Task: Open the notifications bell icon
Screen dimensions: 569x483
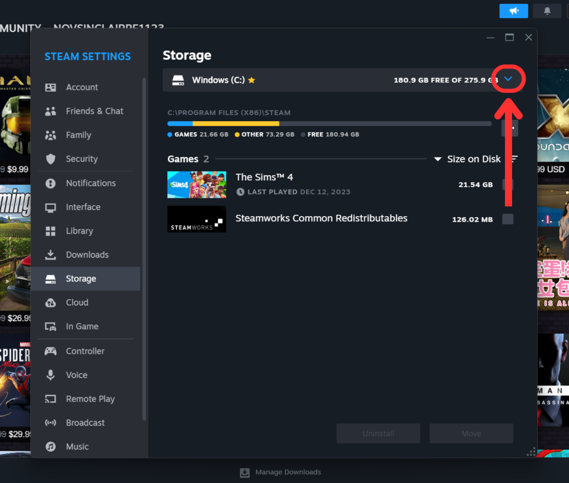Action: (x=547, y=11)
